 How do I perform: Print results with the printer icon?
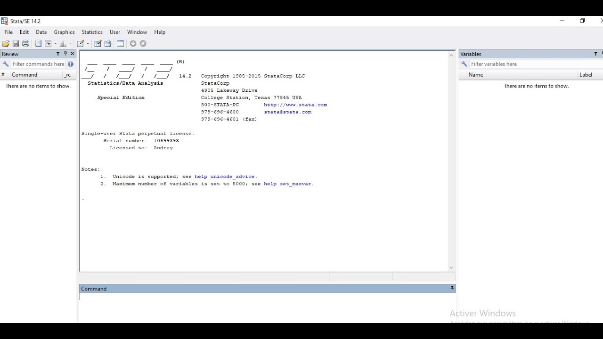25,44
